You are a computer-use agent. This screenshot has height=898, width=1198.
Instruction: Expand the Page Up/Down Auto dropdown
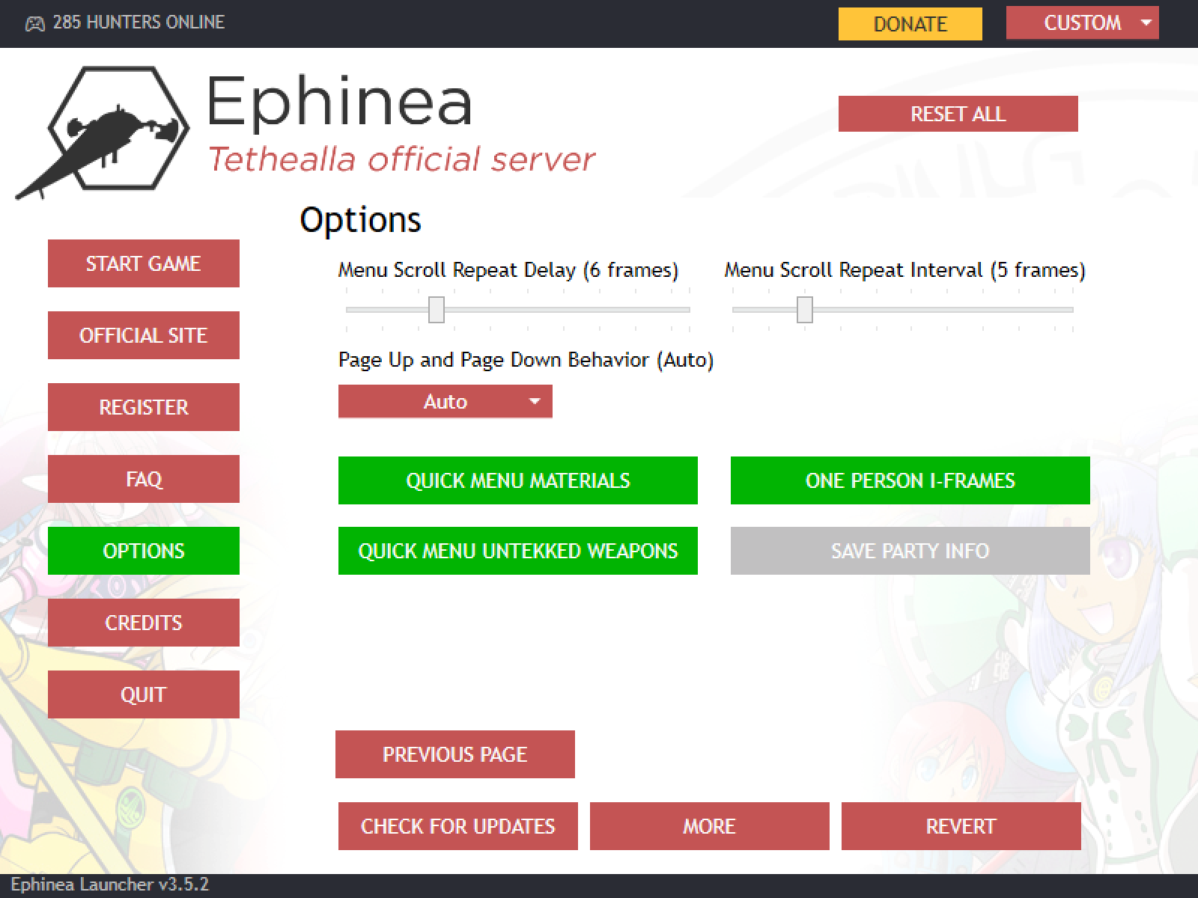coord(446,401)
